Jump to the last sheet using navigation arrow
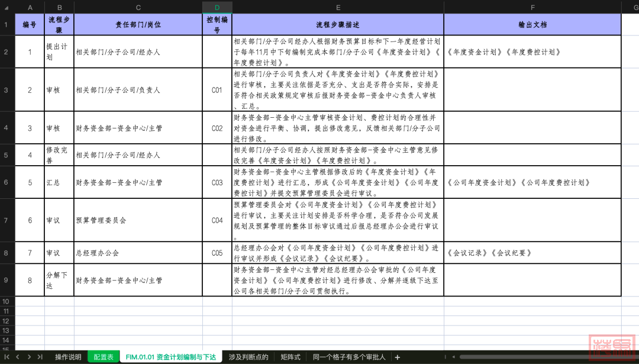Screen dimensions: 639x364 (x=40, y=357)
